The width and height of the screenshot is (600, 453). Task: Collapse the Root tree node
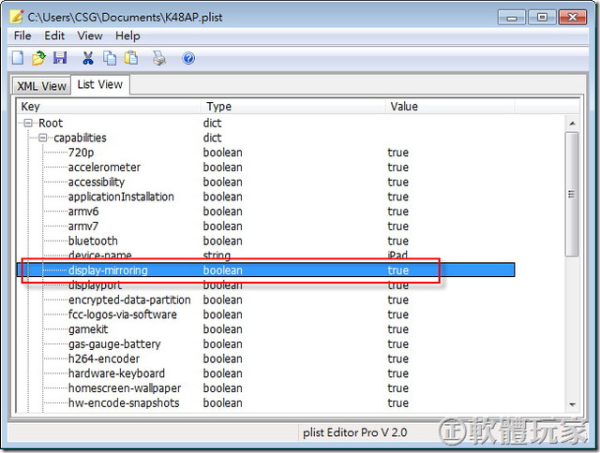pos(28,123)
